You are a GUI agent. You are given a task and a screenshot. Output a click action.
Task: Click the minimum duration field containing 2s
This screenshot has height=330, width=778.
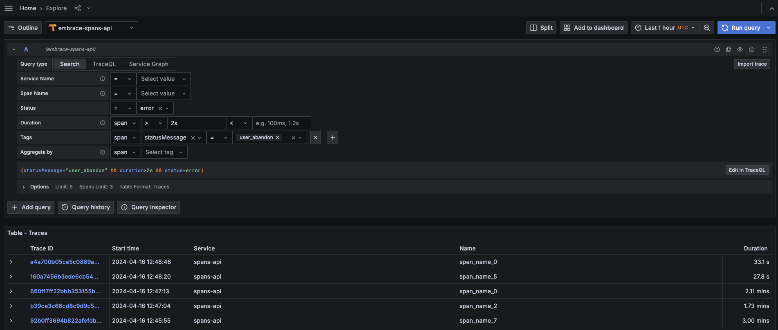197,123
